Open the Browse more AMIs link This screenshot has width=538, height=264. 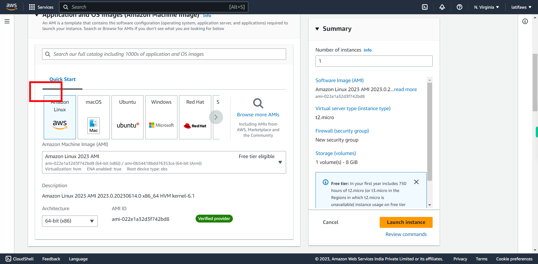coord(258,115)
